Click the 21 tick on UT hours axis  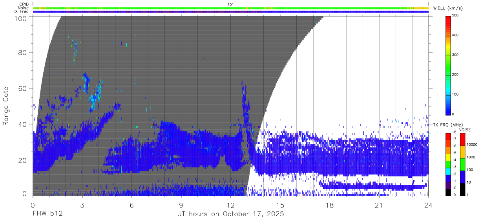[379, 205]
